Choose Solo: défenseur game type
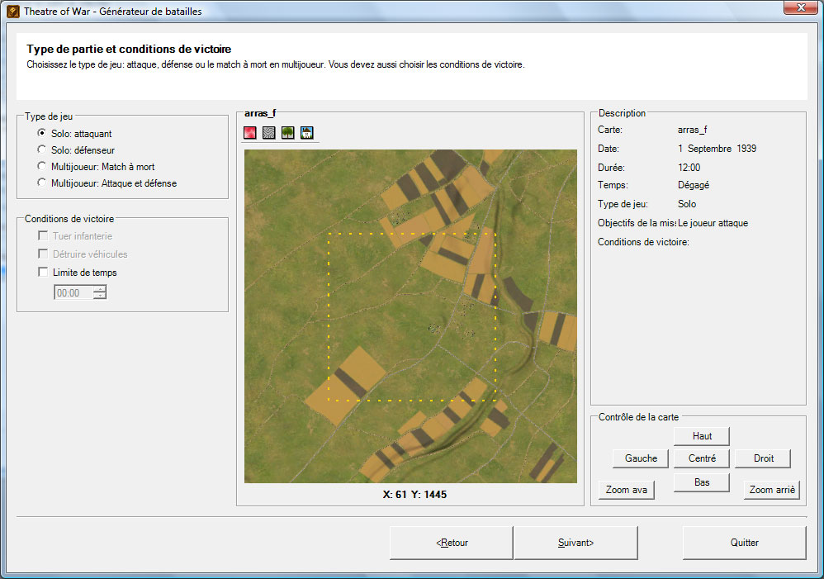The width and height of the screenshot is (824, 579). tap(42, 150)
